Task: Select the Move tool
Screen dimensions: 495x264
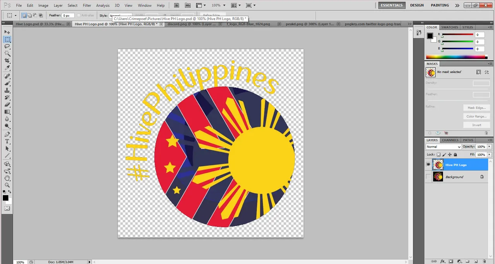Action: point(7,32)
